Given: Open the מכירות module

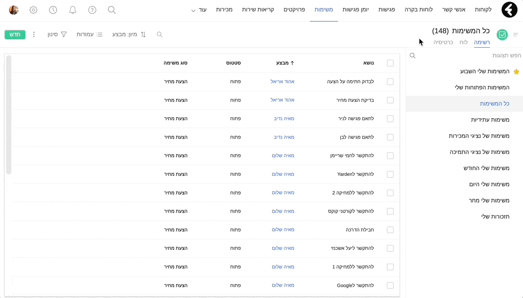Looking at the screenshot, I should pyautogui.click(x=224, y=9).
